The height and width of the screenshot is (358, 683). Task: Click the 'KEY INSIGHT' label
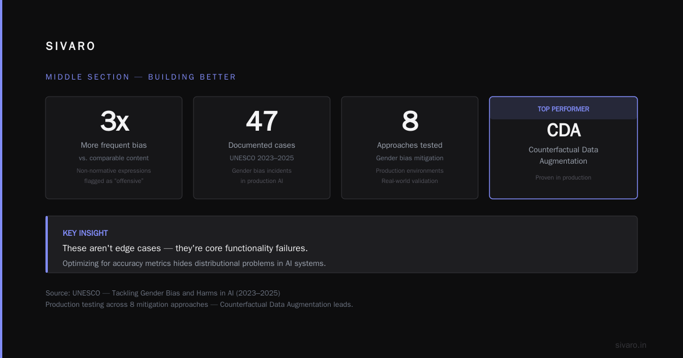(85, 233)
